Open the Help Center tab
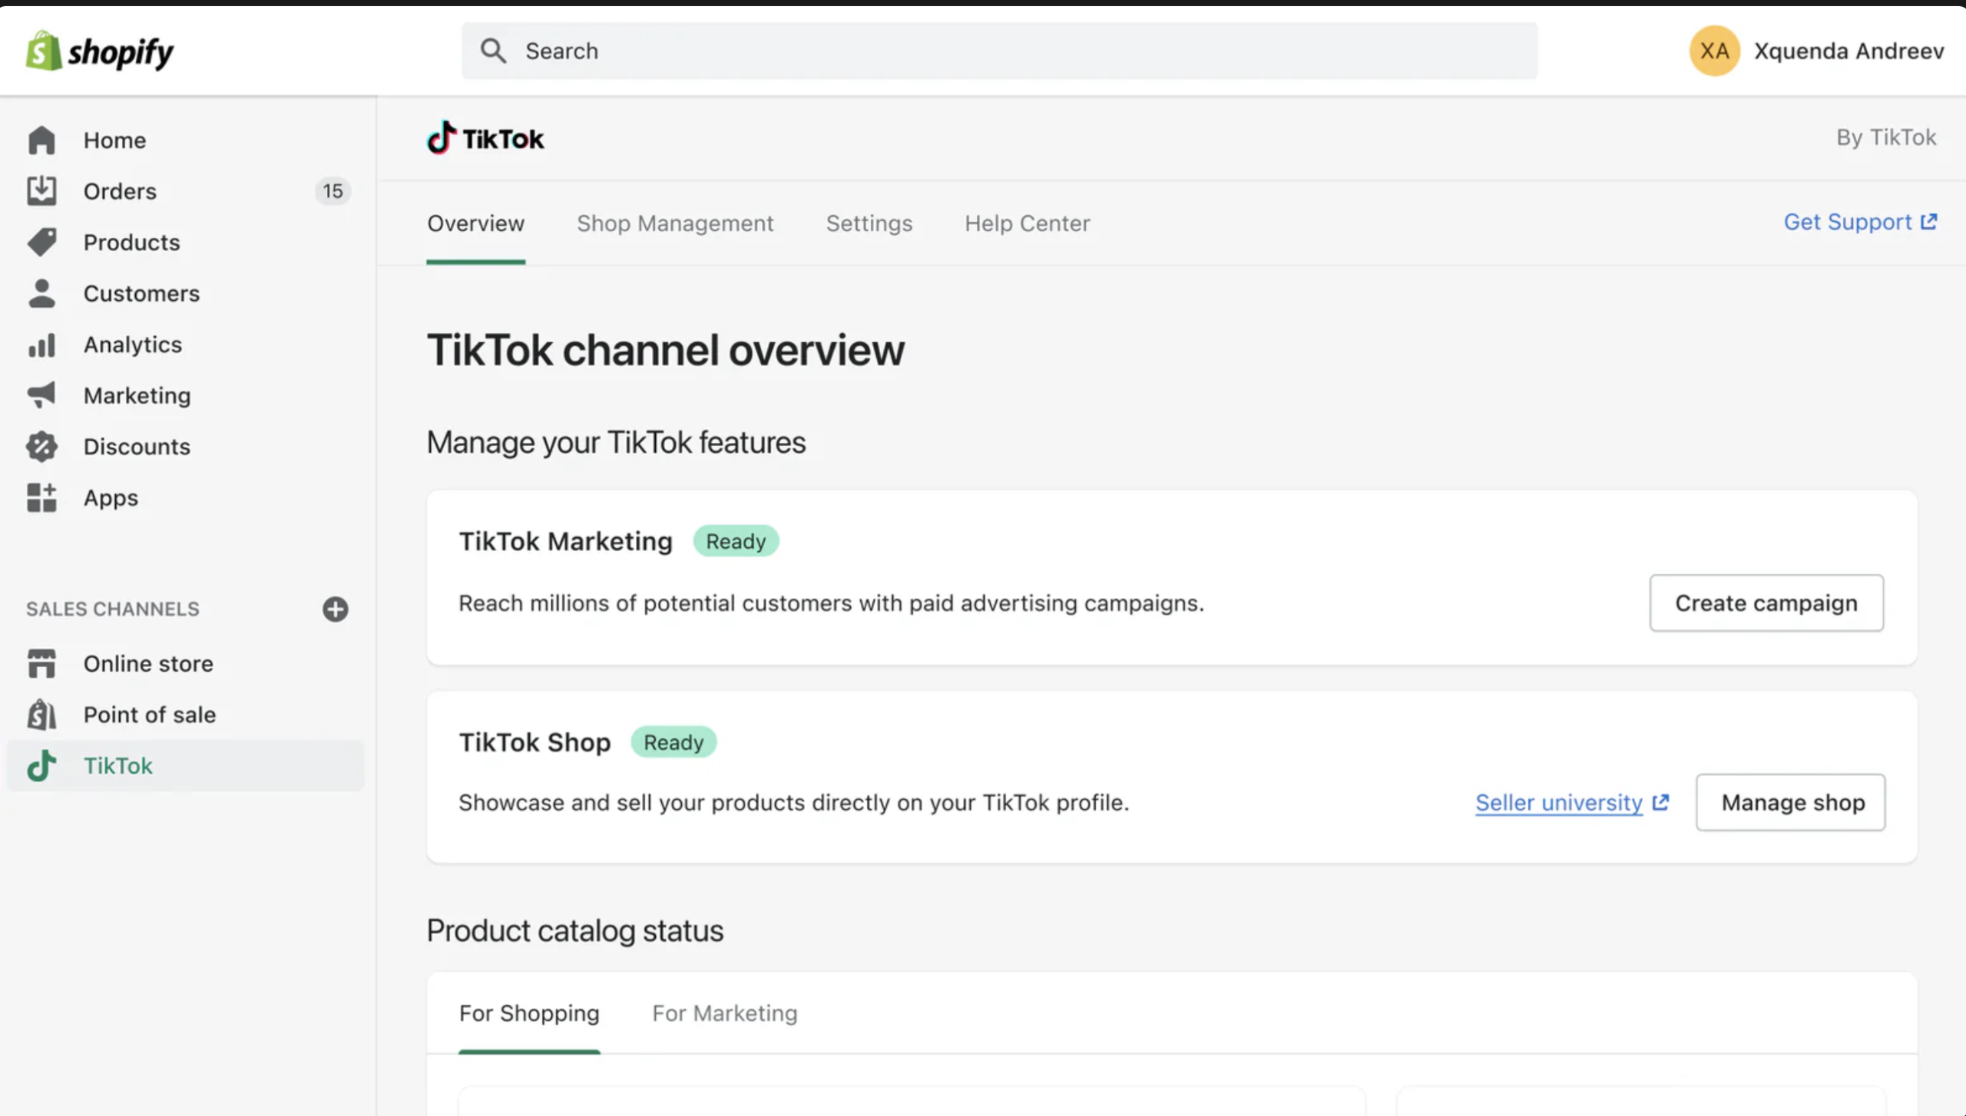 (x=1027, y=223)
